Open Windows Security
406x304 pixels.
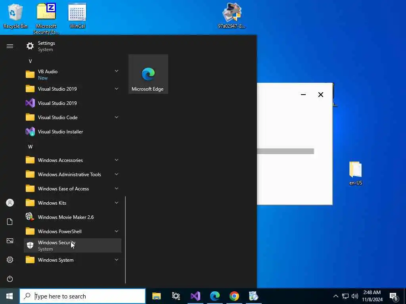[73, 245]
